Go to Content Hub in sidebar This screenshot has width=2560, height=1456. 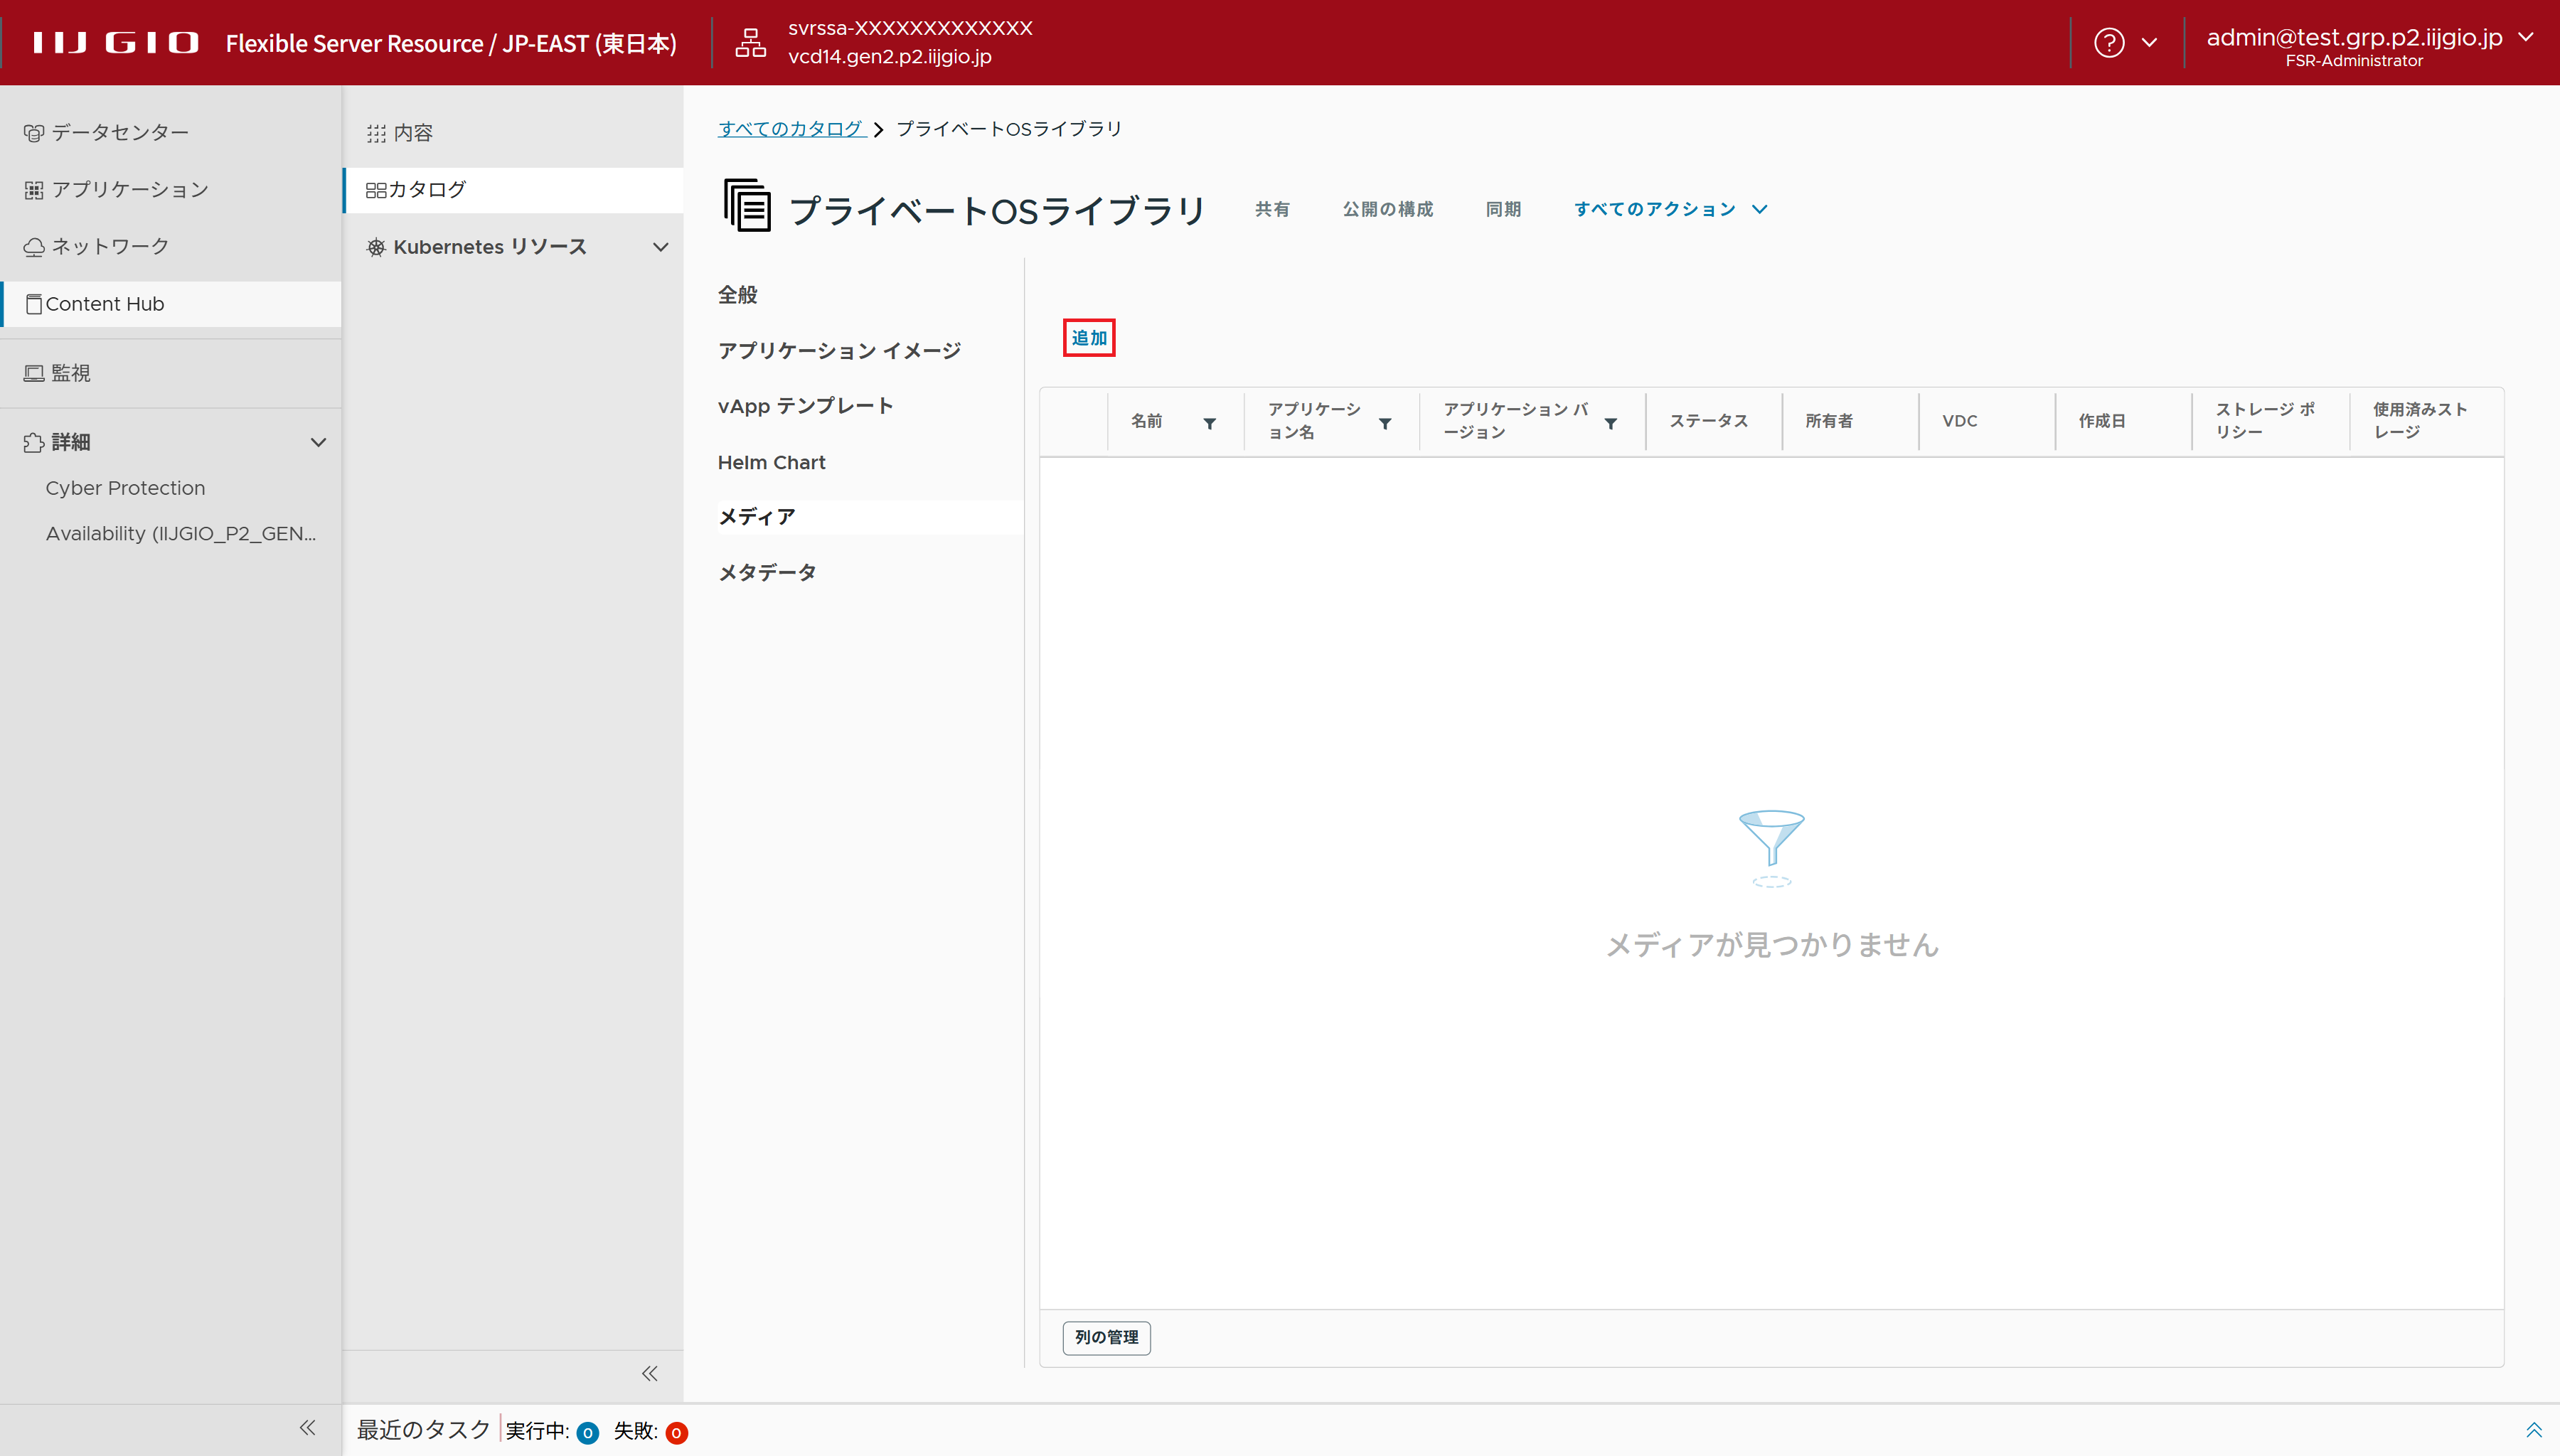coord(104,304)
